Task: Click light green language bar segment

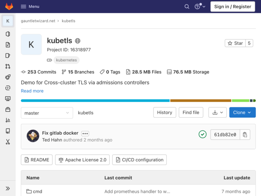Action: [241, 100]
